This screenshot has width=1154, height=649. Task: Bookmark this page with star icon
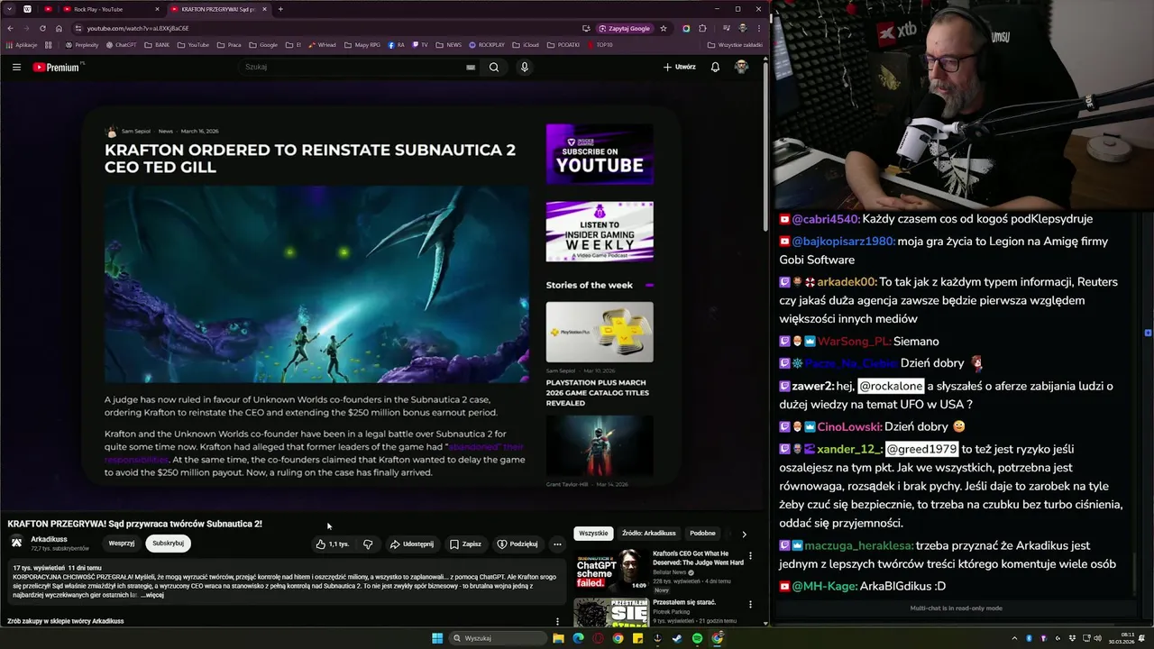(x=664, y=28)
